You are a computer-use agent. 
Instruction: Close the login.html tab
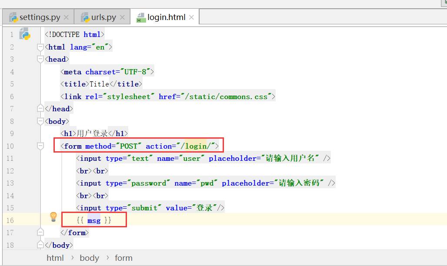point(192,17)
